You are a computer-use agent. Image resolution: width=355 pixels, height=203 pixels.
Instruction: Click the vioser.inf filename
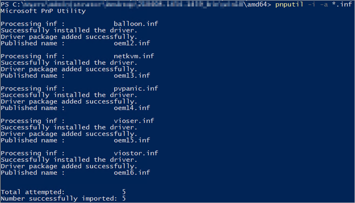134,121
